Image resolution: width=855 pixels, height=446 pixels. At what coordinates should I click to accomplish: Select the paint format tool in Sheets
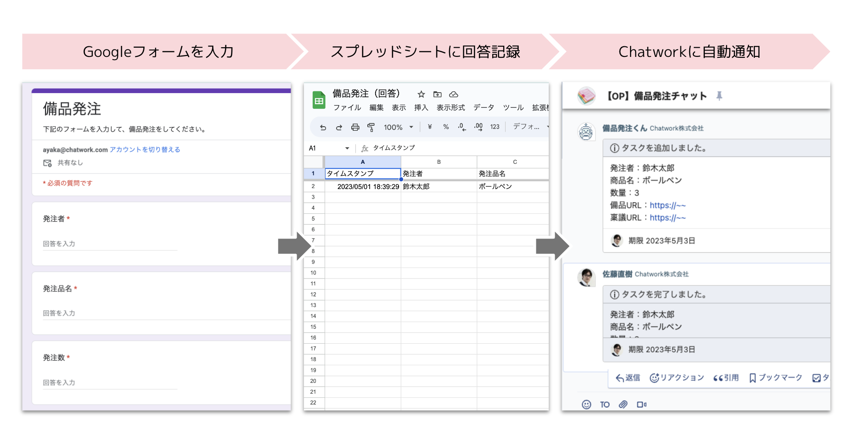371,127
